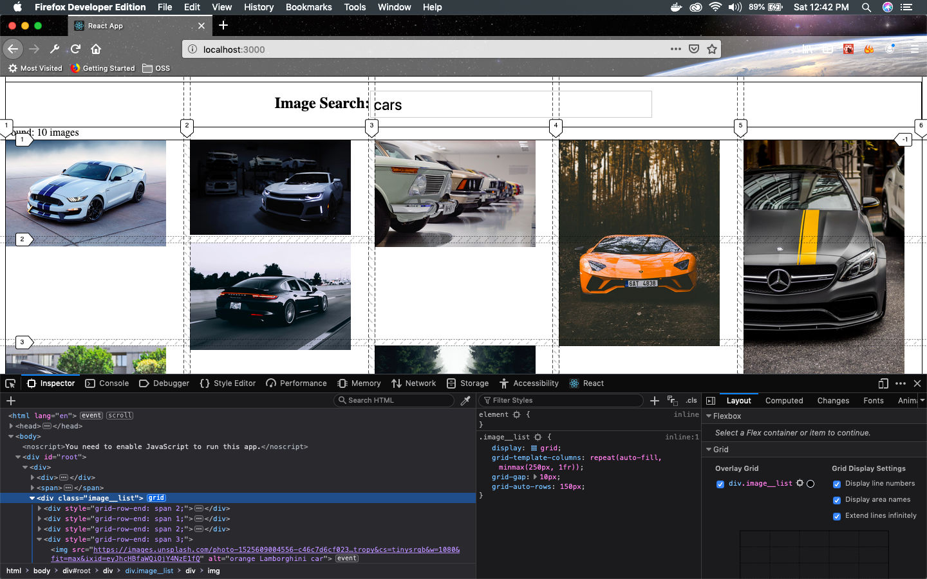Expand the head element node
The width and height of the screenshot is (927, 579).
(x=11, y=426)
